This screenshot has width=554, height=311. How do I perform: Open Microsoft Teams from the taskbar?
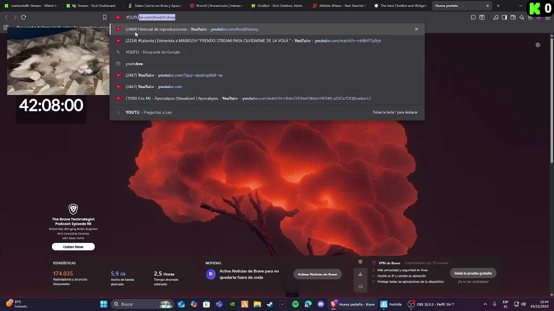point(219,304)
